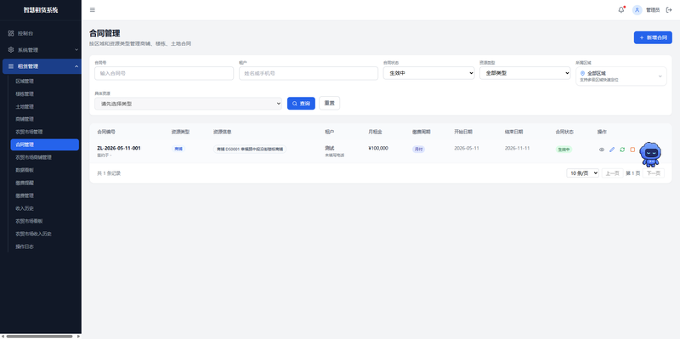Click the ¥100,000 monthly rent value
The width and height of the screenshot is (680, 339).
tap(378, 148)
